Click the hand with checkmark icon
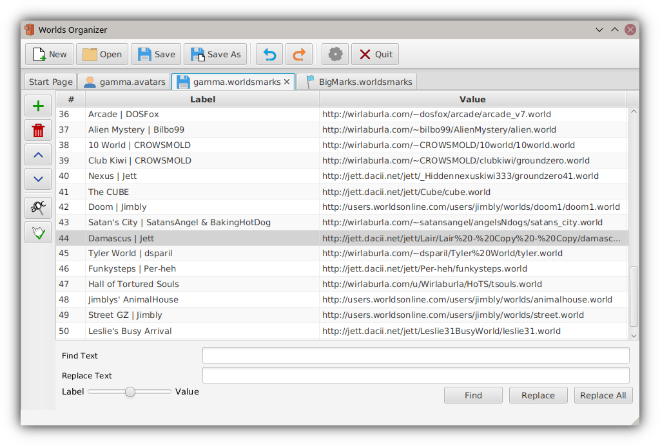The width and height of the screenshot is (660, 446). [x=38, y=232]
